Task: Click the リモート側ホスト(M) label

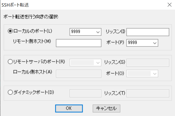Action: pyautogui.click(x=32, y=41)
